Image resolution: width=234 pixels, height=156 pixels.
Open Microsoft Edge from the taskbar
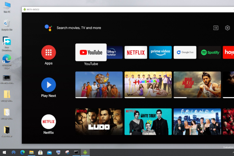click(22, 153)
